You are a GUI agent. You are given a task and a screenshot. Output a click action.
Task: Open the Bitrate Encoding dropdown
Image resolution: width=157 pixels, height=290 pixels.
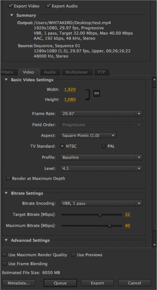(x=101, y=203)
